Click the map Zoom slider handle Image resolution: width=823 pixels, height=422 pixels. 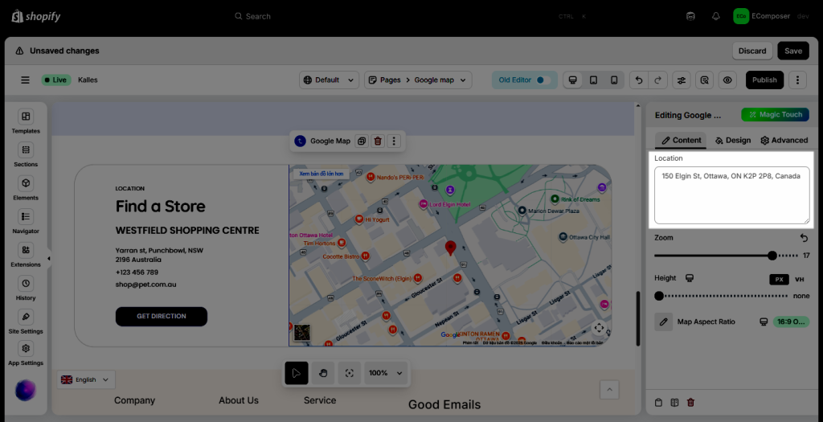coord(772,256)
